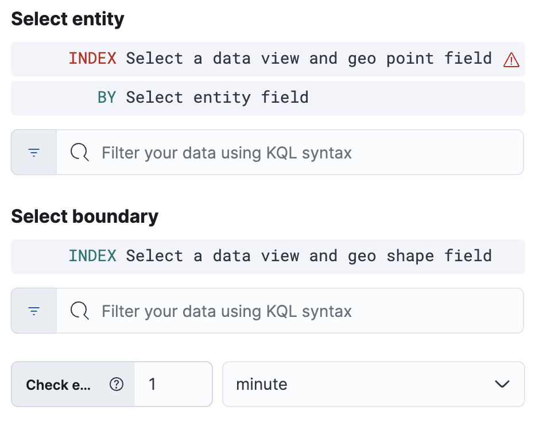Screen dimensions: 543x426
Task: Expand 'Select a data view and geo point field'
Action: pyautogui.click(x=309, y=59)
